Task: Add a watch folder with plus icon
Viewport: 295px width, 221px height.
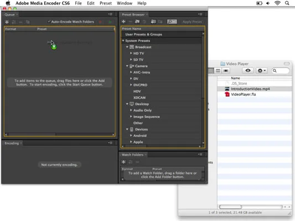Action: point(123,162)
